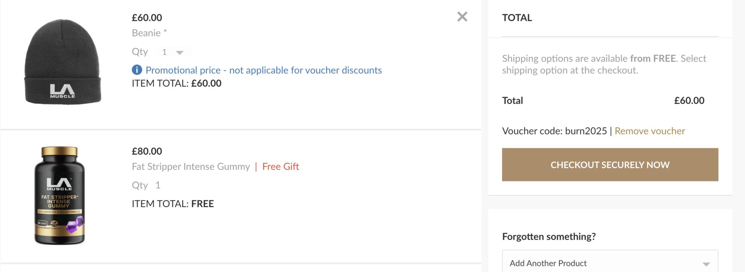Click the Beanie £60.00 price

tap(147, 18)
